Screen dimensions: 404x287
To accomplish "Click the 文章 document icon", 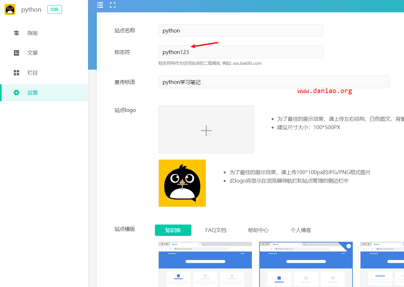I will [16, 53].
